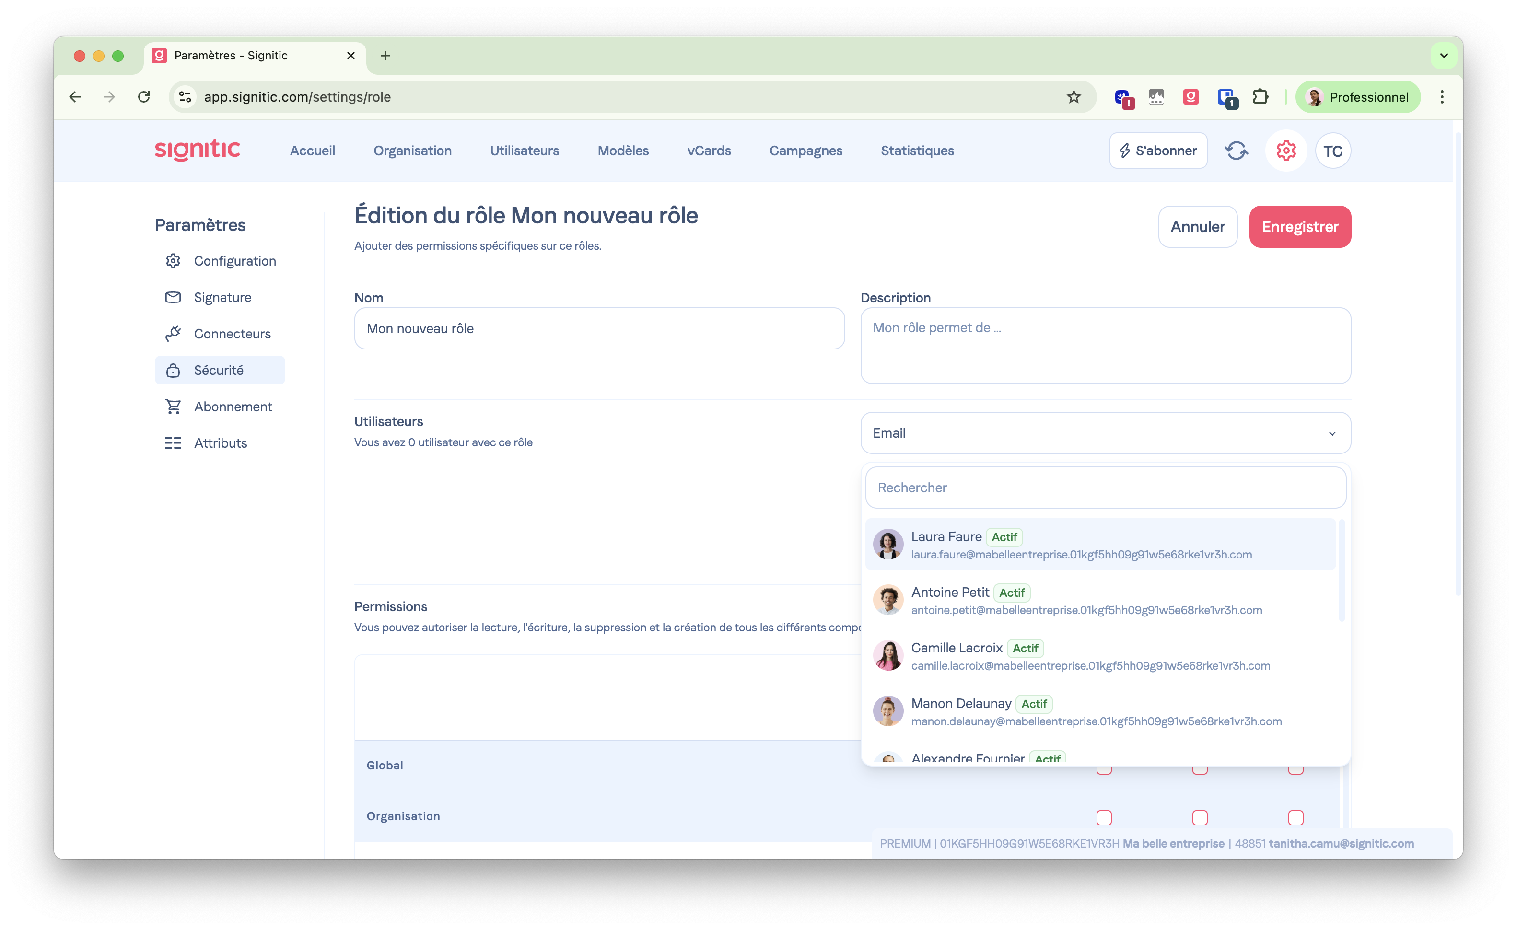
Task: Check last Organisation permission checkbox
Action: click(x=1296, y=817)
